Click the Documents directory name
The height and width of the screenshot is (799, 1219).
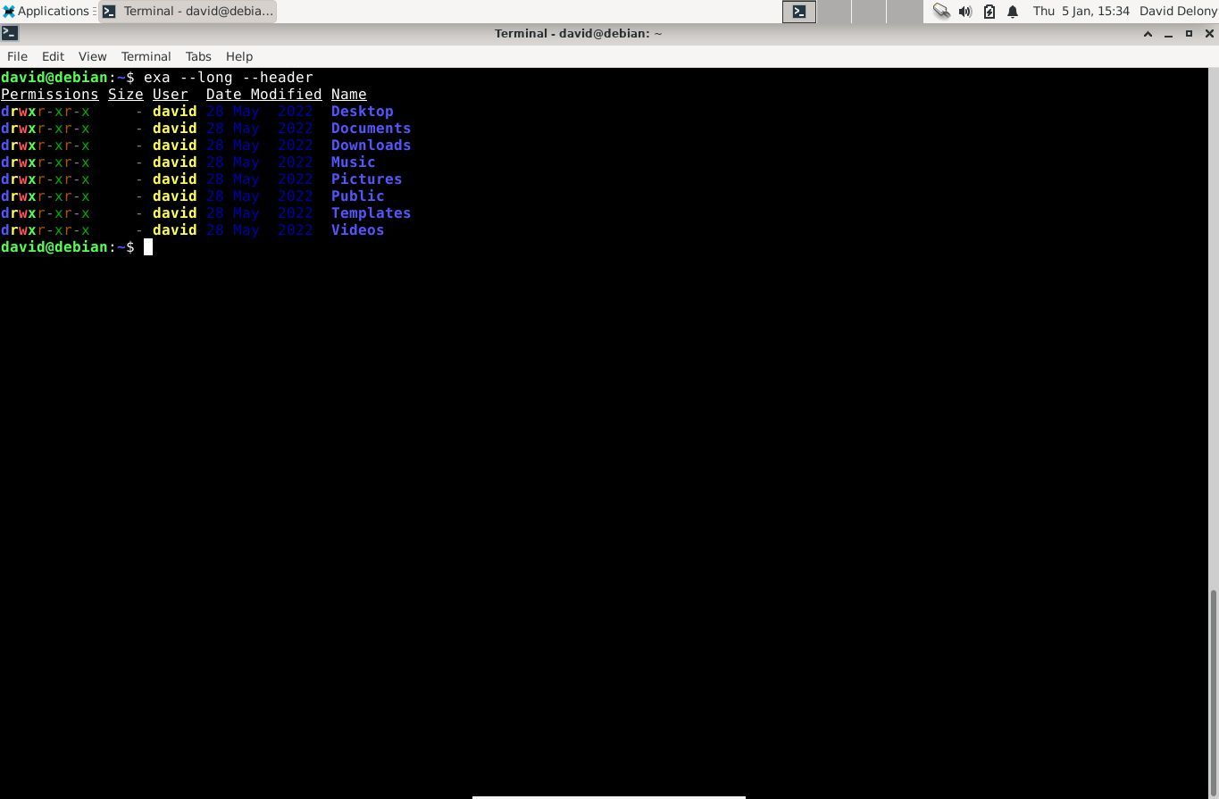372,129
